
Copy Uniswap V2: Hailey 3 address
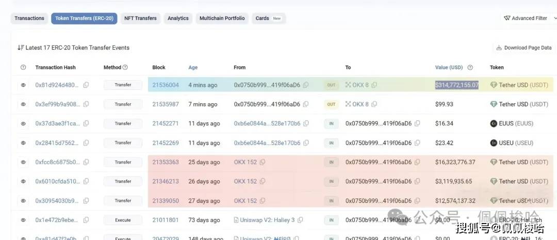click(x=300, y=220)
